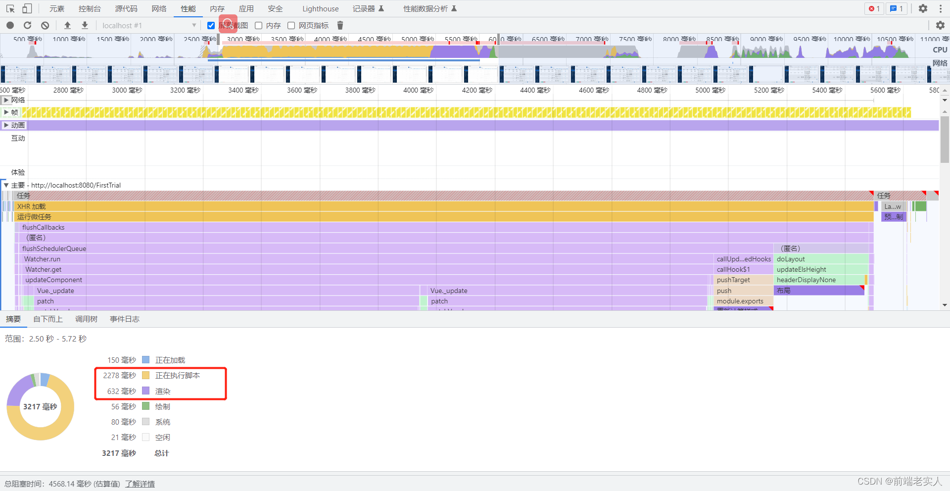This screenshot has height=491, width=950.
Task: Select the 调用树 Call Tree tab
Action: tap(86, 319)
